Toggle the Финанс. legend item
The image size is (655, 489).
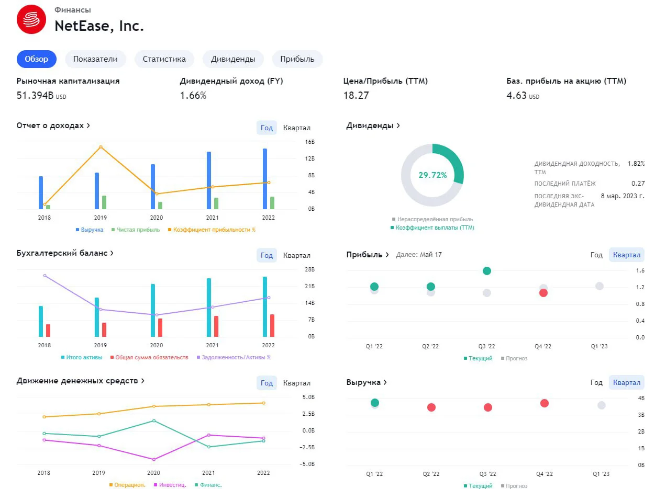[208, 485]
